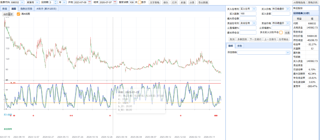320x140 pixels.
Task: Open the end date calendar picker icon
Action: [115, 2]
